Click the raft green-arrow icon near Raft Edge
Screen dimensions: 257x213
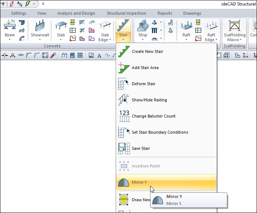tap(198, 30)
